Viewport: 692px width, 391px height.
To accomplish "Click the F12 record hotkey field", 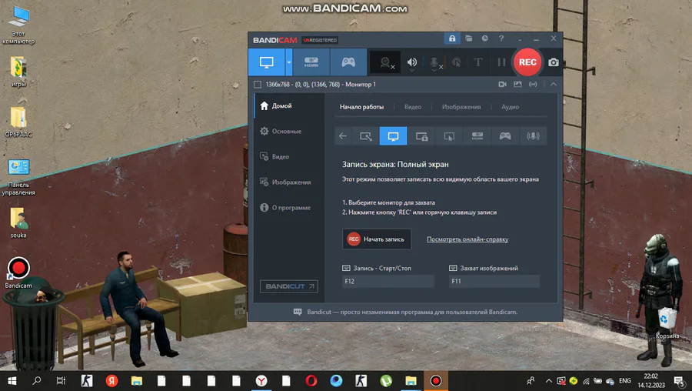I will (388, 281).
